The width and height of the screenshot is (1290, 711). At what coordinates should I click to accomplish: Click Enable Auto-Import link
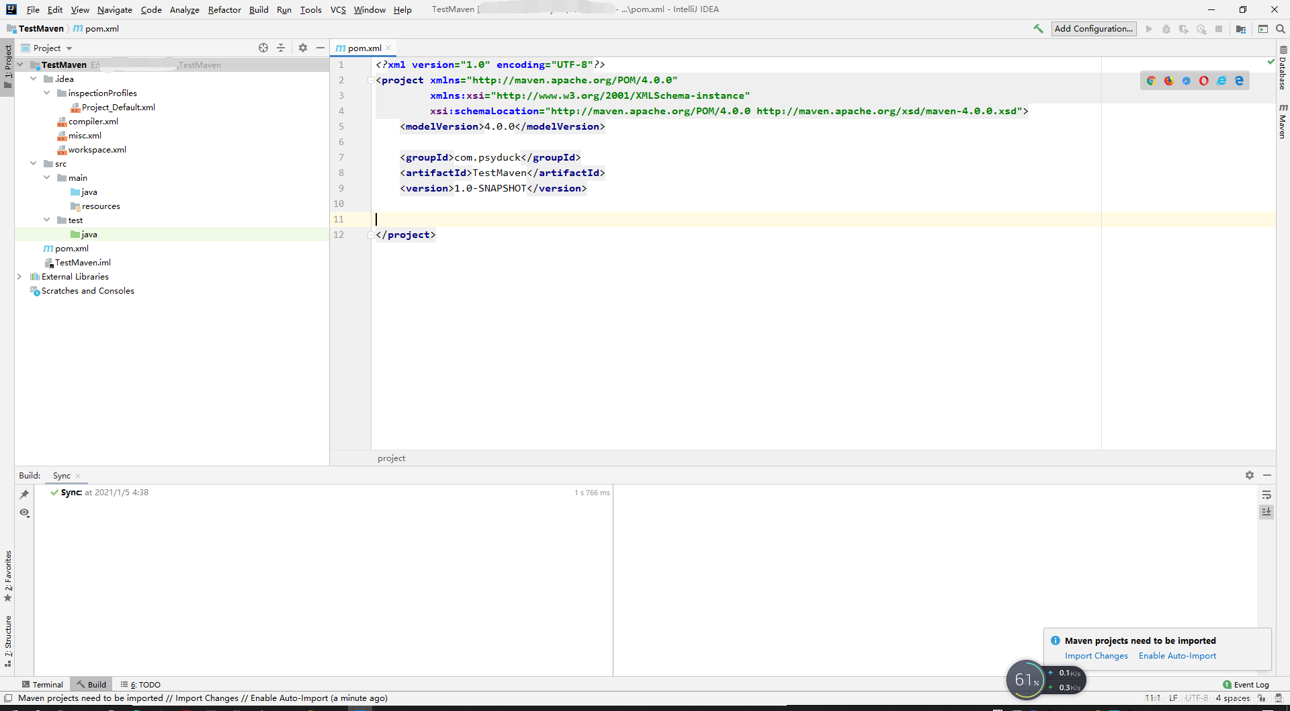pos(1177,656)
